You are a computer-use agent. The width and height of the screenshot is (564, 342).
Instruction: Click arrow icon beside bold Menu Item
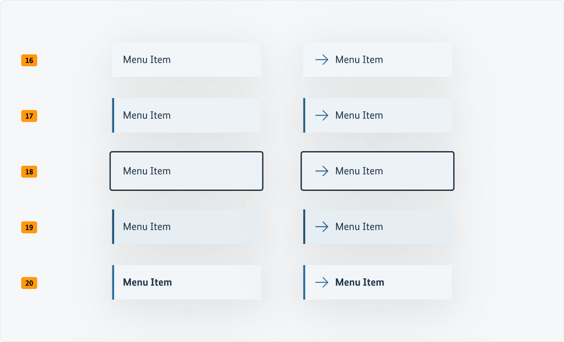pos(322,282)
